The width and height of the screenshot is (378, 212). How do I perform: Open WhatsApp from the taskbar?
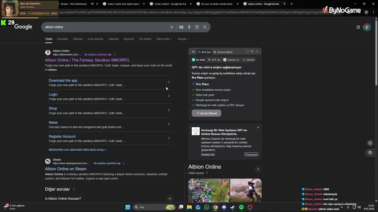tap(207, 207)
